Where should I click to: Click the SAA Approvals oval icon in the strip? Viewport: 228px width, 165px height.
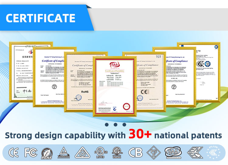tap(173, 153)
